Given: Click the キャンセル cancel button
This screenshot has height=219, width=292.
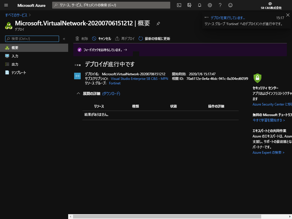Looking at the screenshot, I should pos(102,38).
